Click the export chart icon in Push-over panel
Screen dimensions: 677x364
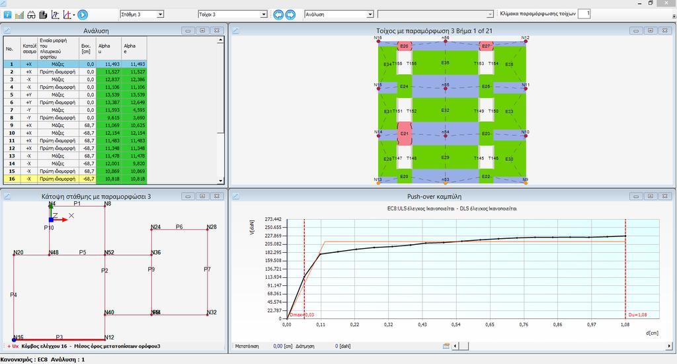pyautogui.click(x=446, y=346)
